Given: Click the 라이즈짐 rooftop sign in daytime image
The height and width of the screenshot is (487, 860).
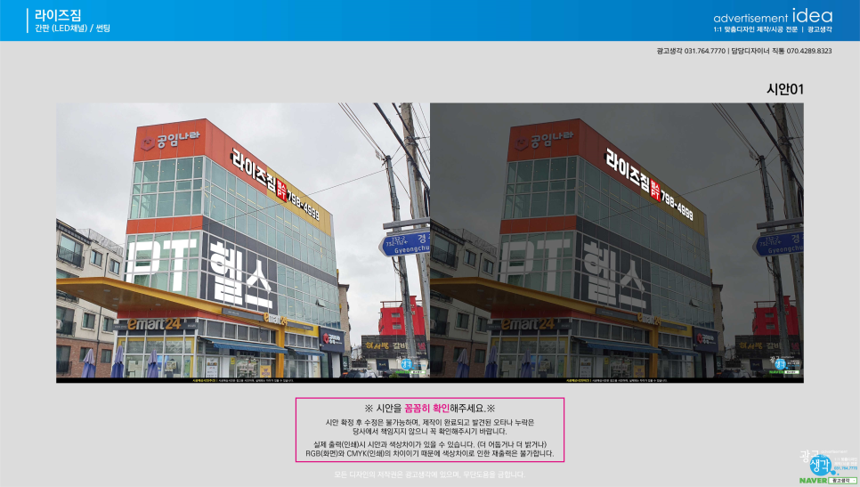Looking at the screenshot, I should [x=252, y=163].
